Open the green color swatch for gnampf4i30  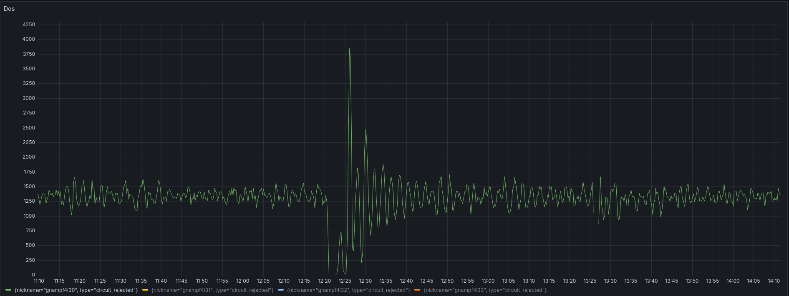click(8, 290)
